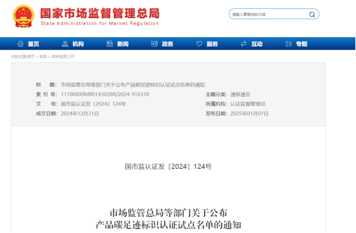The width and height of the screenshot is (356, 233).
Task: Focus the site search input field
Action: (x=269, y=15)
